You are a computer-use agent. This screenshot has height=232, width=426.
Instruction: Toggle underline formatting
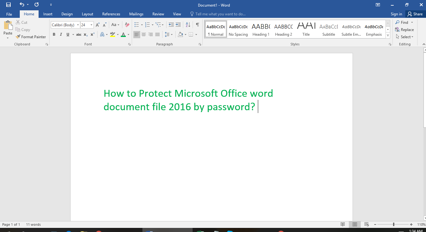coord(67,34)
